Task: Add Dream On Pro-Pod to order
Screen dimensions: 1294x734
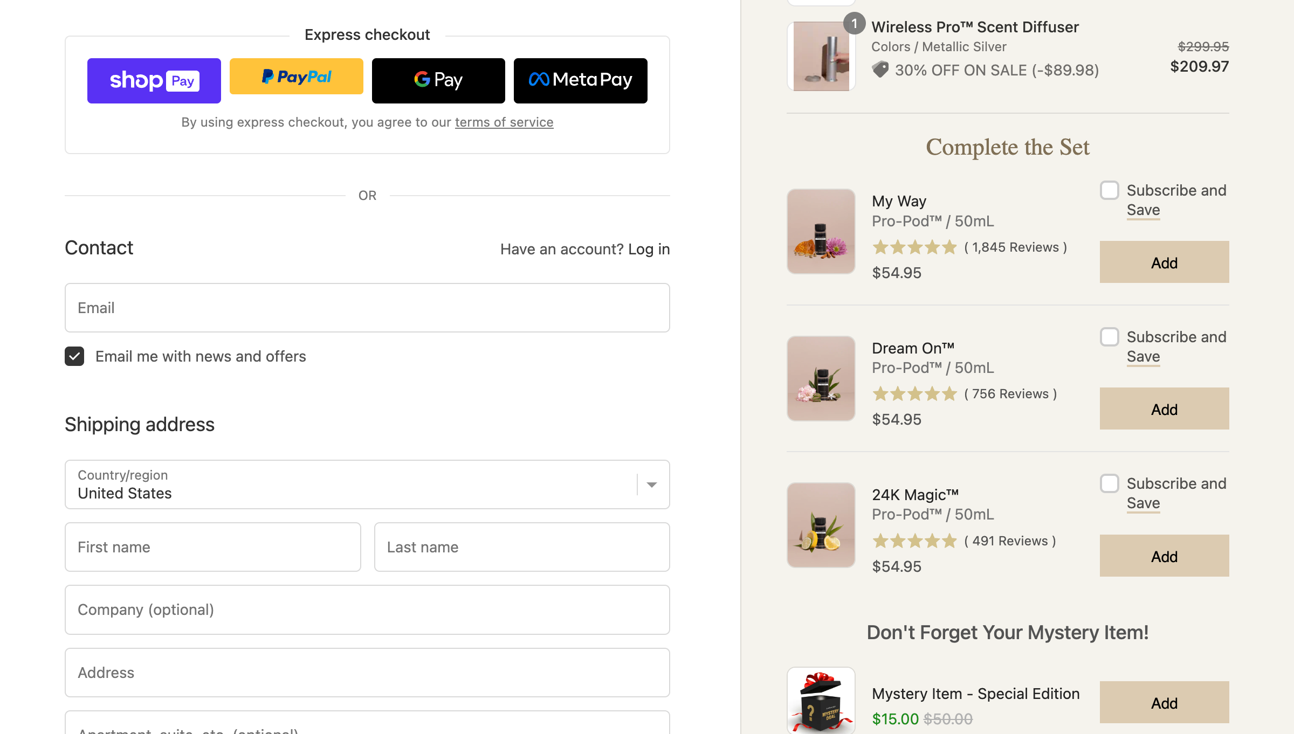Action: click(1164, 409)
